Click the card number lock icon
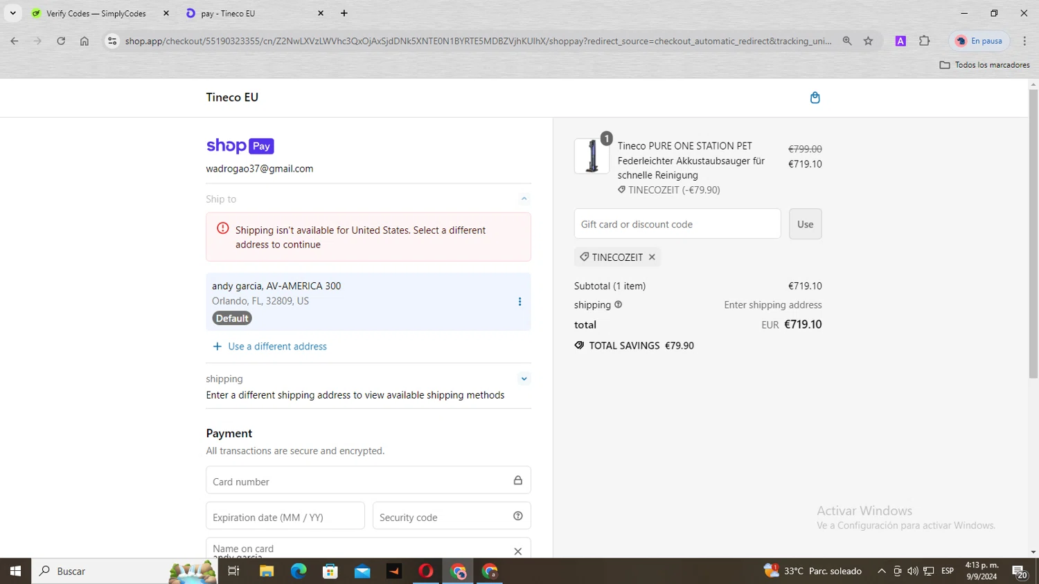 [x=517, y=480]
